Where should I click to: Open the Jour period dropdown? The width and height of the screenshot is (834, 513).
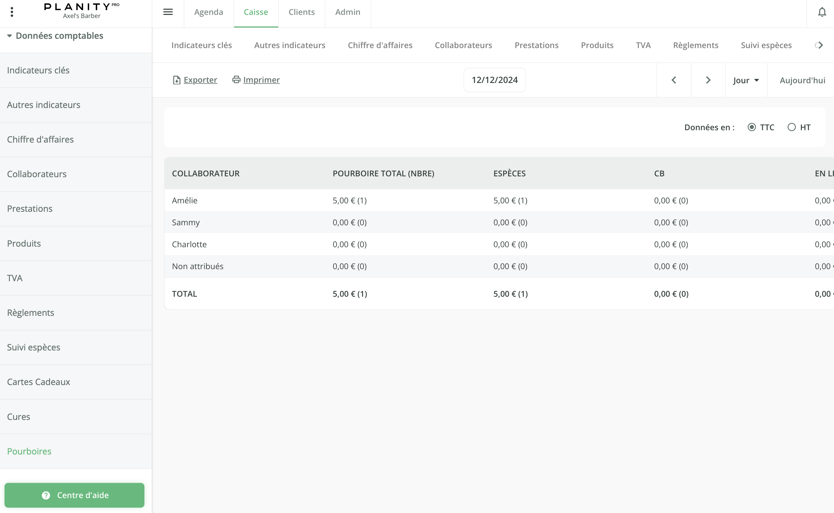(x=746, y=80)
